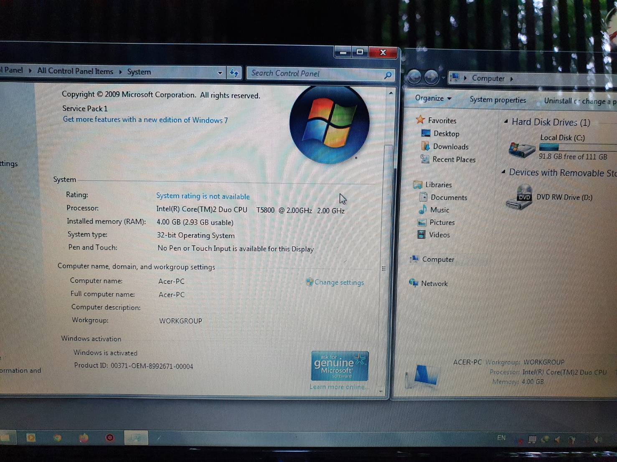The width and height of the screenshot is (617, 462).
Task: Click the genuine Microsoft software badge
Action: click(x=340, y=366)
